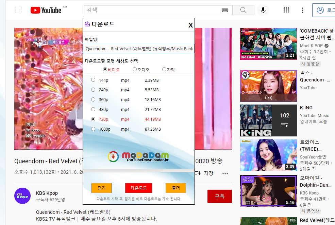Viewport: 335px width, 225px height.
Task: Open the YouTube apps grid icon
Action: (286, 10)
